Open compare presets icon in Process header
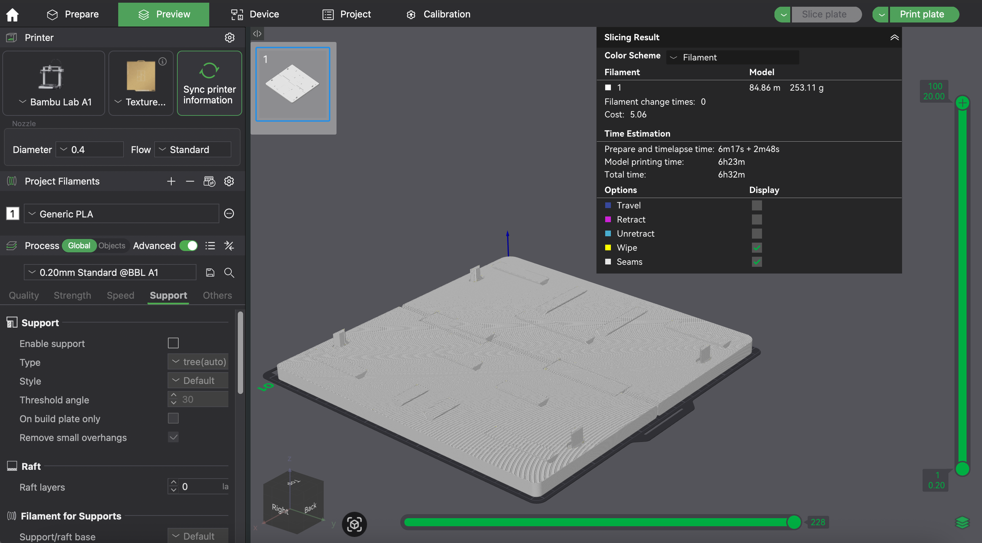The width and height of the screenshot is (982, 543). pyautogui.click(x=229, y=246)
